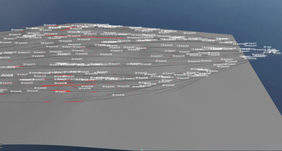Select the 9#-branch7 label on red segment
This screenshot has width=282, height=151.
(61, 92)
